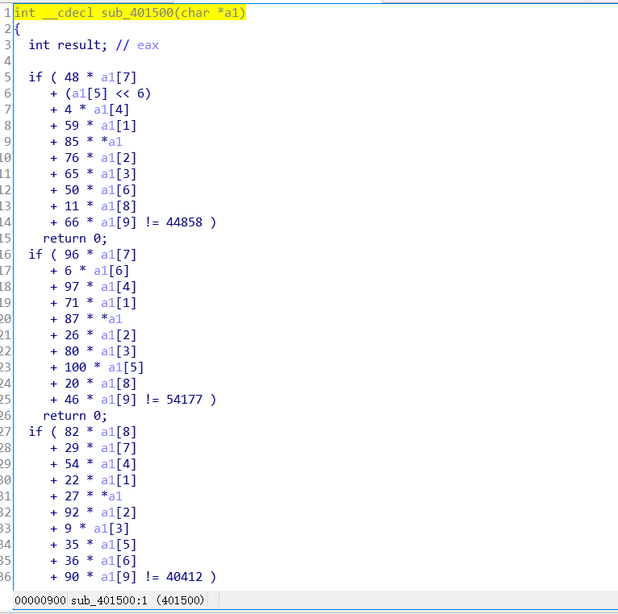Click status bar 'sub_401500:1 (401500)'
The width and height of the screenshot is (618, 614).
click(137, 600)
